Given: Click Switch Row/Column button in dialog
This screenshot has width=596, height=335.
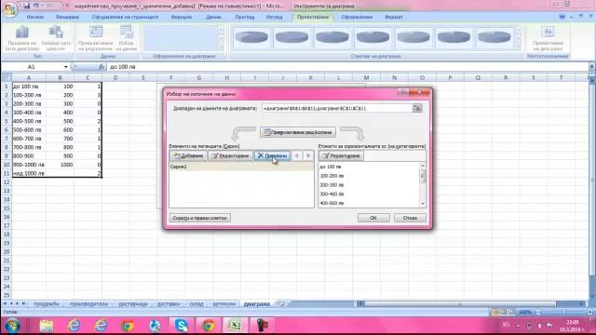Looking at the screenshot, I should tap(298, 132).
